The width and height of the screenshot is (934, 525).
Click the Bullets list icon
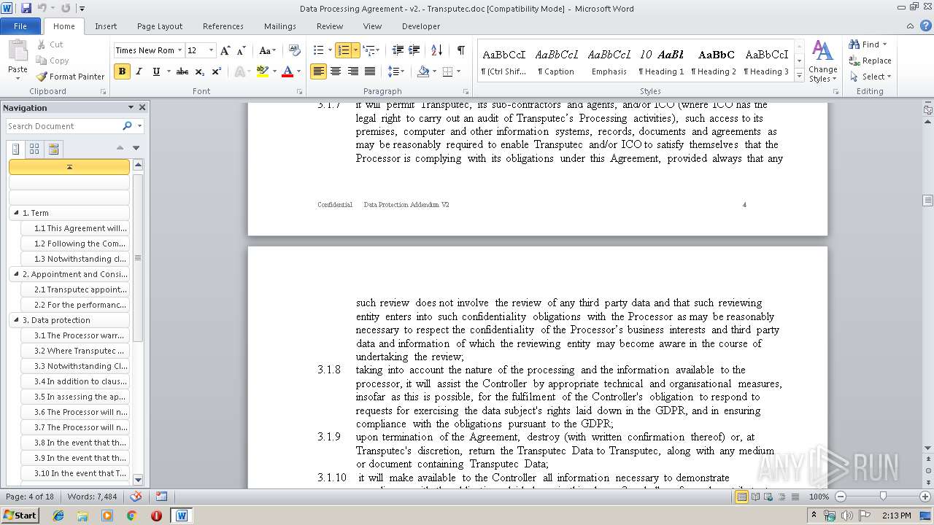[x=318, y=50]
